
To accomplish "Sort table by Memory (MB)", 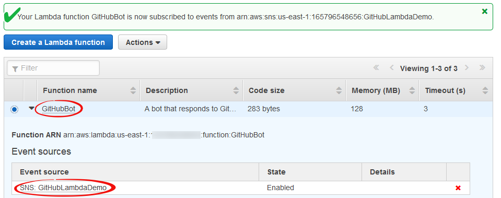I will (x=412, y=90).
